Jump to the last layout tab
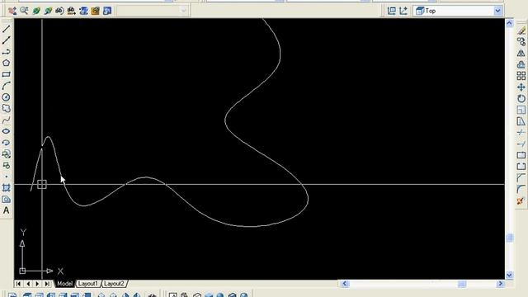This screenshot has width=528, height=297. click(47, 284)
